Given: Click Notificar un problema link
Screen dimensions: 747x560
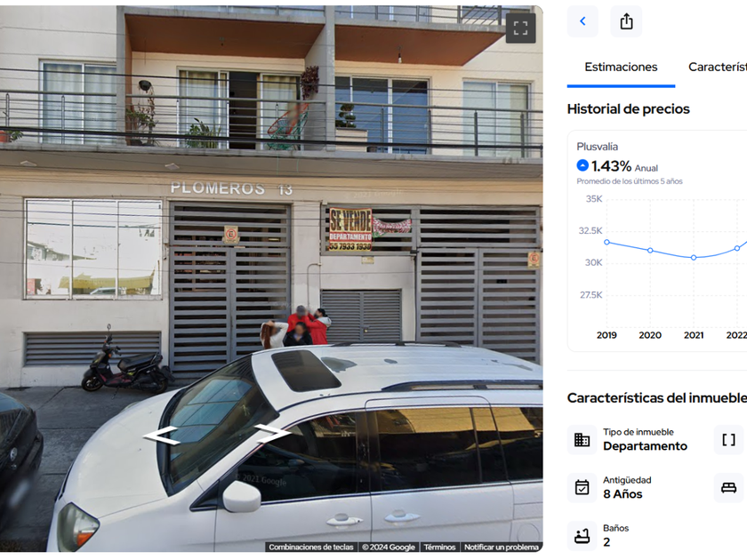Looking at the screenshot, I should pyautogui.click(x=502, y=548).
